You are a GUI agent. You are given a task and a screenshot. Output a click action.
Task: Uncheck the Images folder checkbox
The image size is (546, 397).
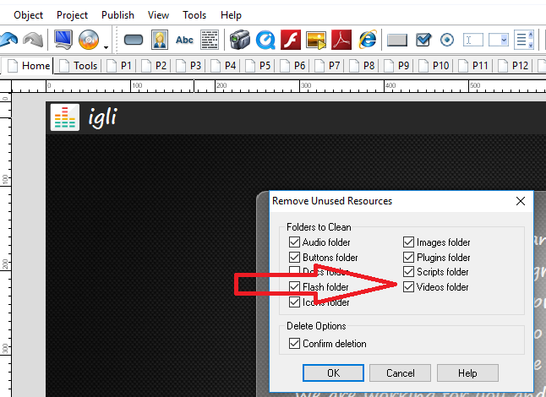(409, 242)
